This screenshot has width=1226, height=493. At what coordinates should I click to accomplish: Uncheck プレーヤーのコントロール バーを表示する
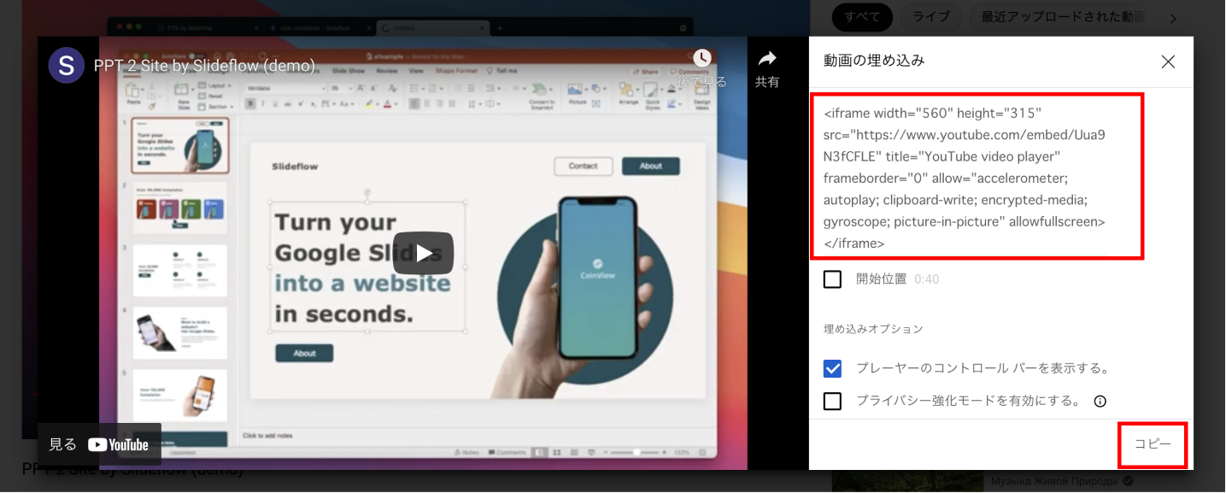(x=832, y=368)
